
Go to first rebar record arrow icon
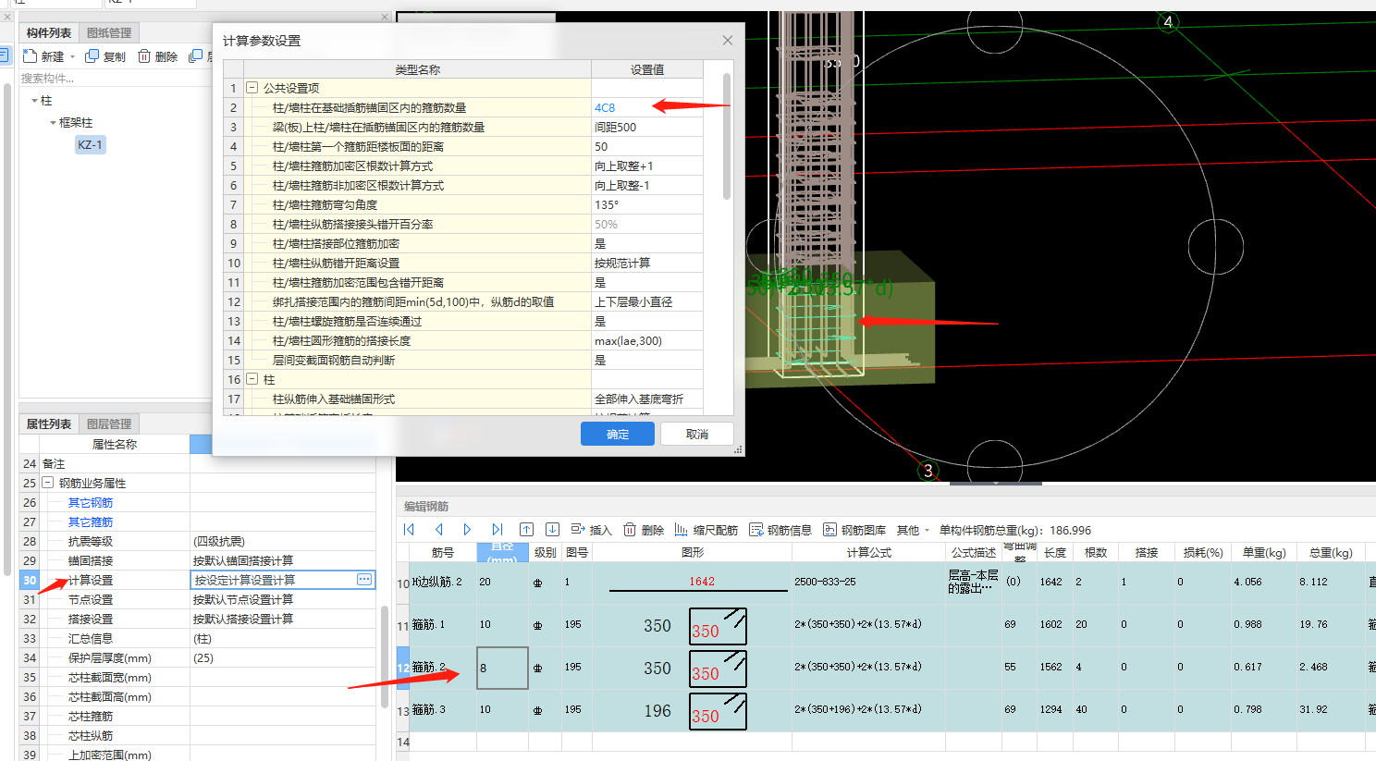[x=409, y=530]
